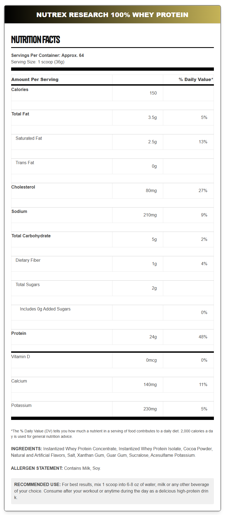225x515 pixels.
Task: Click the 150 calories value
Action: [153, 93]
